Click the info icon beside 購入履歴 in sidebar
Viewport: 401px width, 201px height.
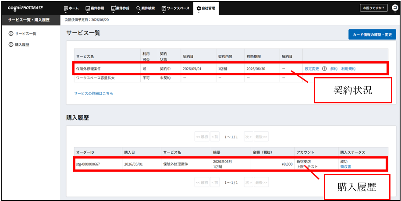[11, 45]
